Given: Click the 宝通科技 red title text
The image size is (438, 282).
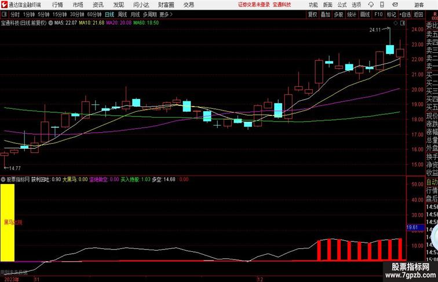Looking at the screenshot, I should (x=282, y=5).
